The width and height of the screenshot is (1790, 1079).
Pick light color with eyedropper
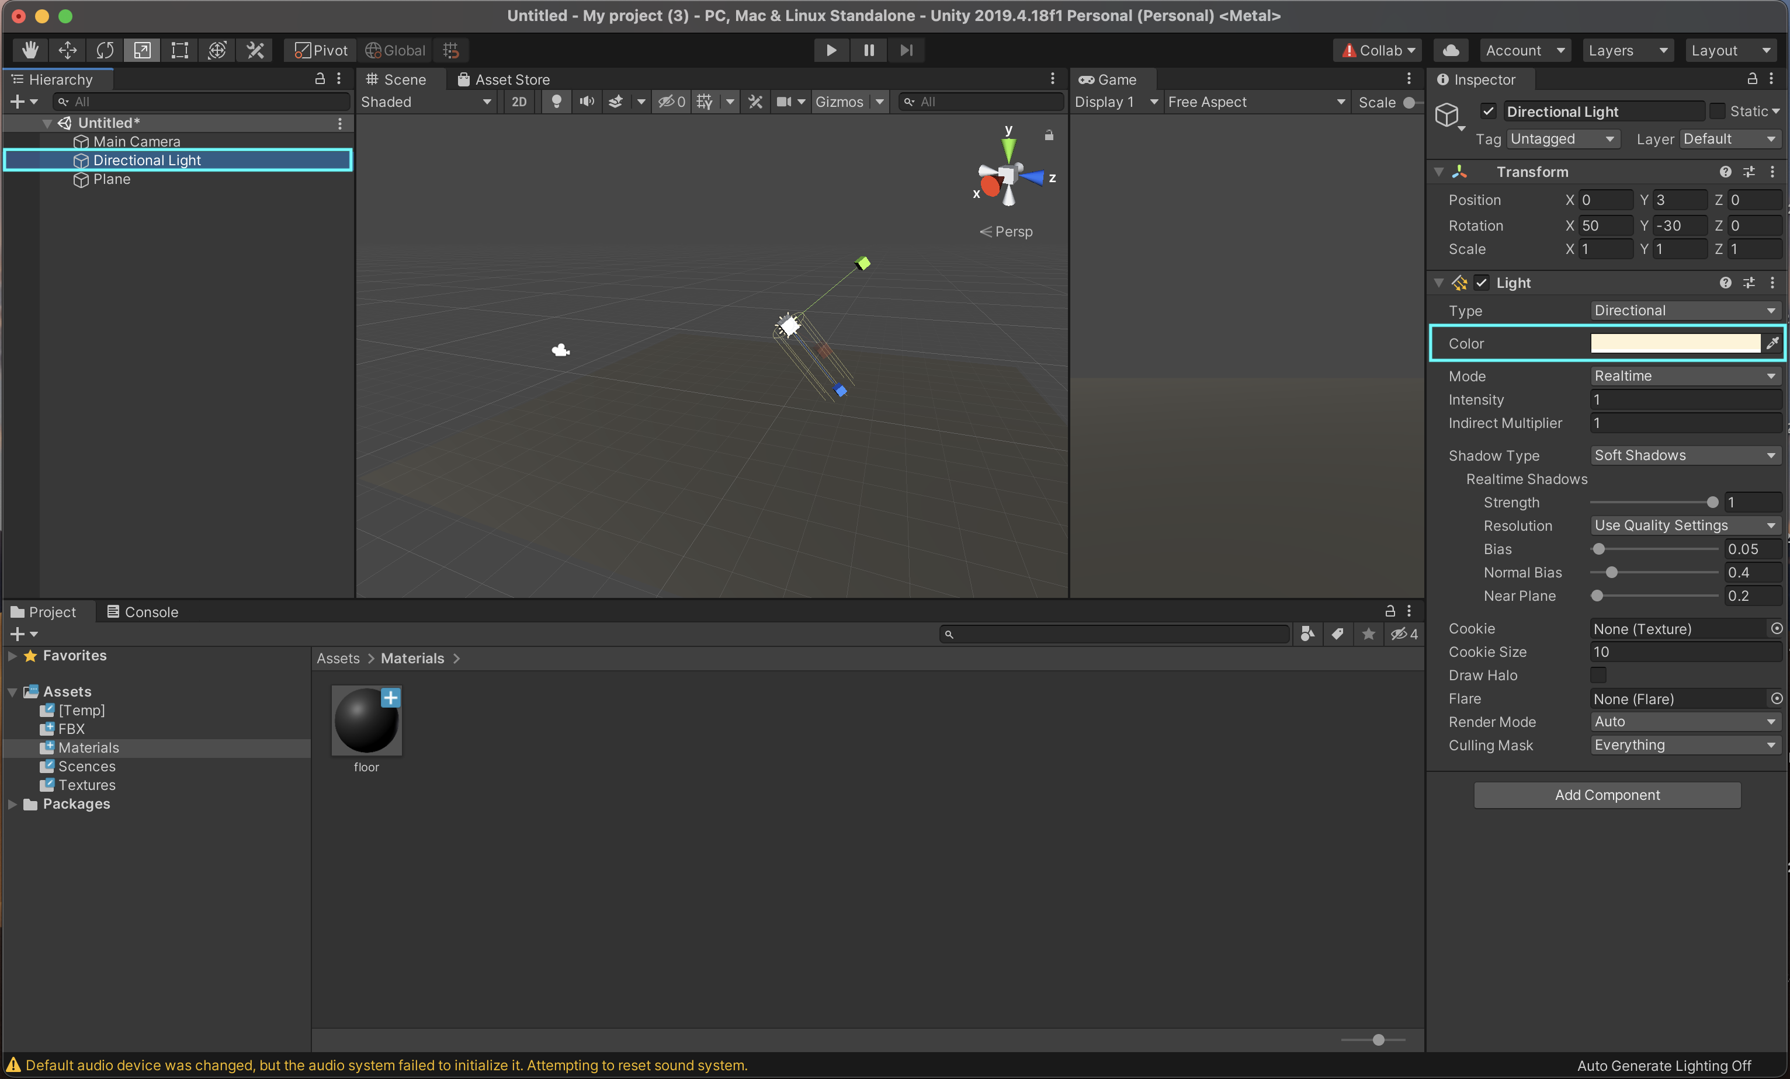pyautogui.click(x=1772, y=343)
